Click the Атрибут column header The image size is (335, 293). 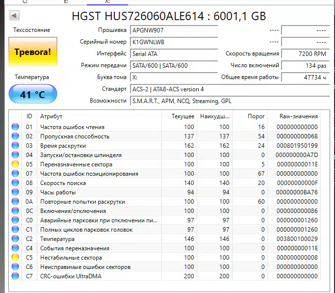pyautogui.click(x=99, y=116)
